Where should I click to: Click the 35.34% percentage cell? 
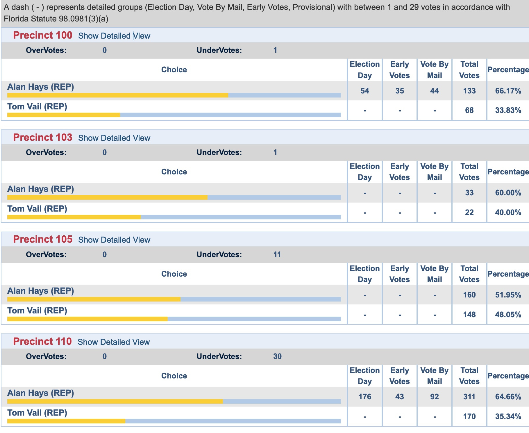(x=508, y=416)
